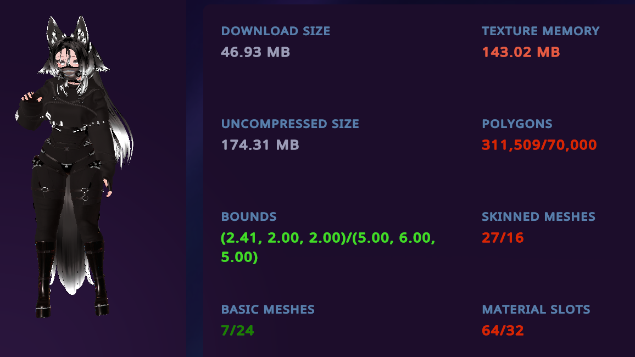Click the DOWNLOAD SIZE label

275,31
